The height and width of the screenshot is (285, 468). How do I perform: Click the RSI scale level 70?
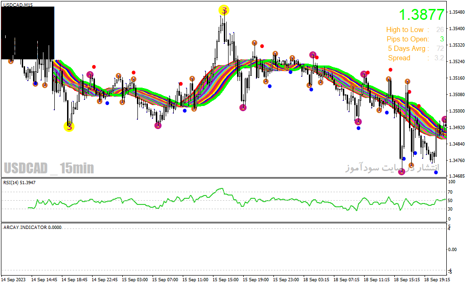(x=450, y=192)
